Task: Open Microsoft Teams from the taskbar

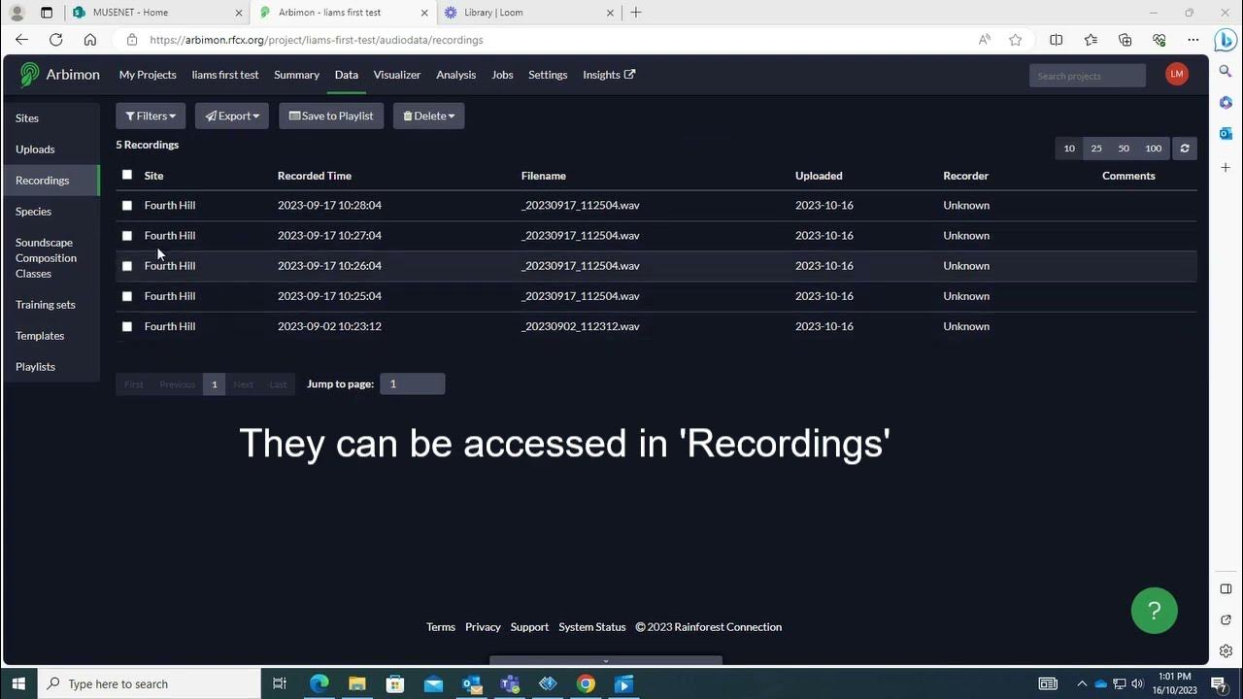Action: (x=510, y=683)
